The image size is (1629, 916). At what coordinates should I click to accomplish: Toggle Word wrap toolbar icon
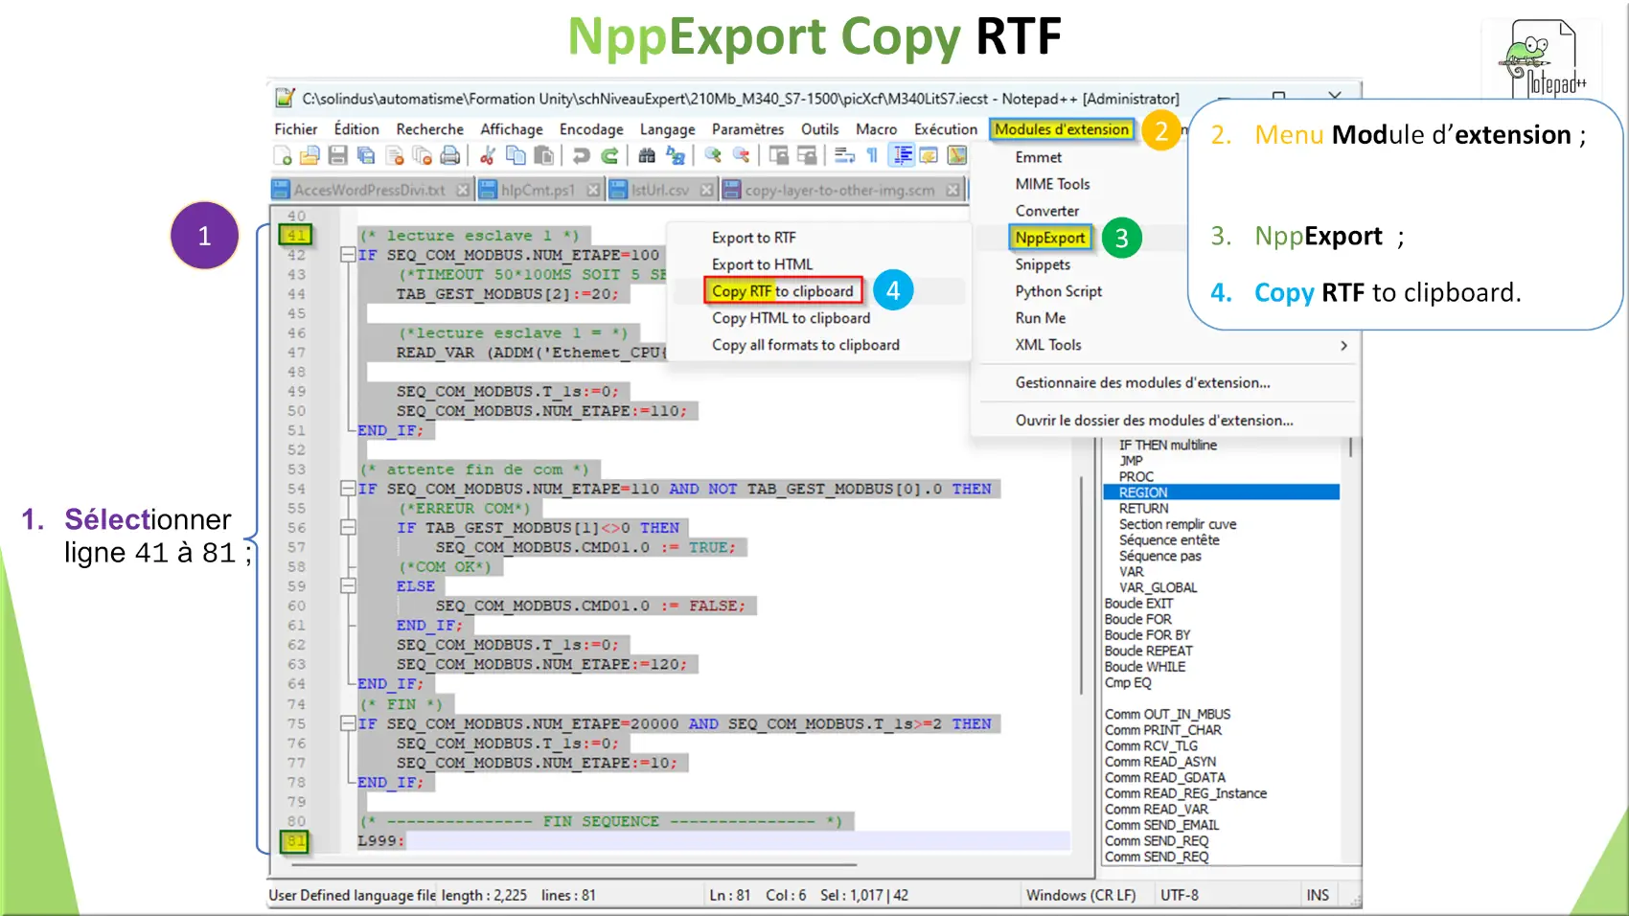844,155
